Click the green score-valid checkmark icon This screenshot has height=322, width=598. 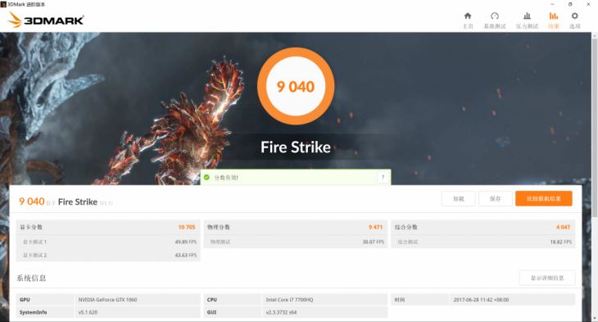tap(206, 178)
